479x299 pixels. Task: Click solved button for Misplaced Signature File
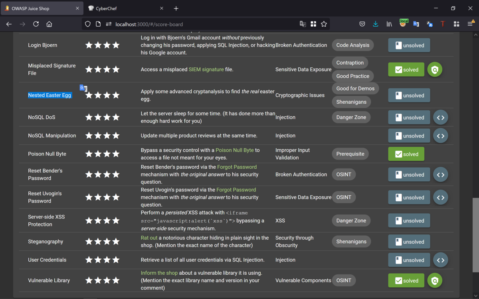pos(406,70)
